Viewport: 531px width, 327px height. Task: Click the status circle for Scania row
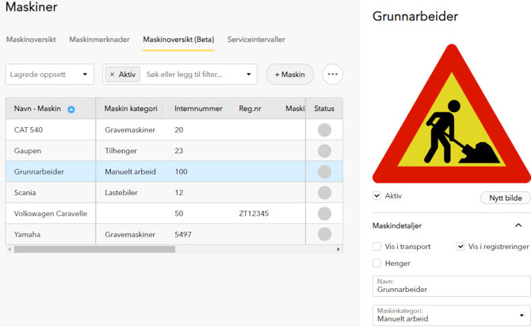(324, 193)
